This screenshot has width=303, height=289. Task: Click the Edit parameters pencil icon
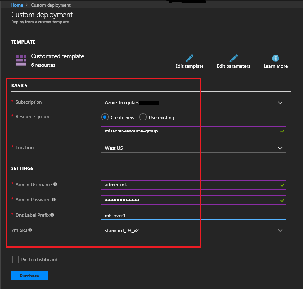coord(233,58)
